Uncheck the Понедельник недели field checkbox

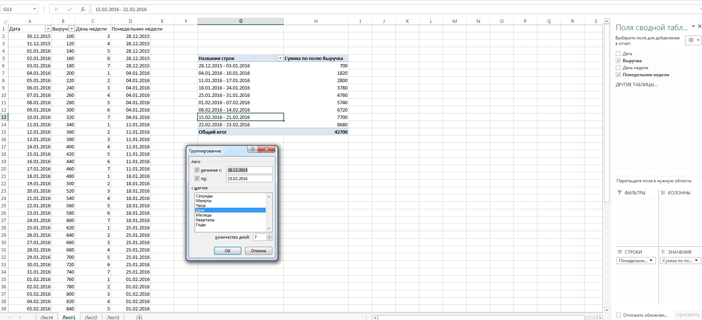618,75
